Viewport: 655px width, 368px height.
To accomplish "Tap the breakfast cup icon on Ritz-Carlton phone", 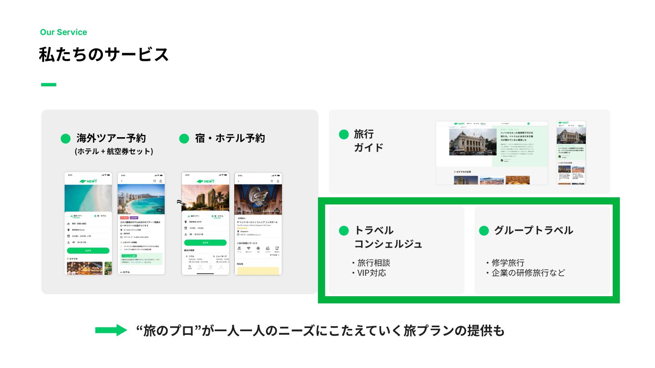I will [x=277, y=248].
